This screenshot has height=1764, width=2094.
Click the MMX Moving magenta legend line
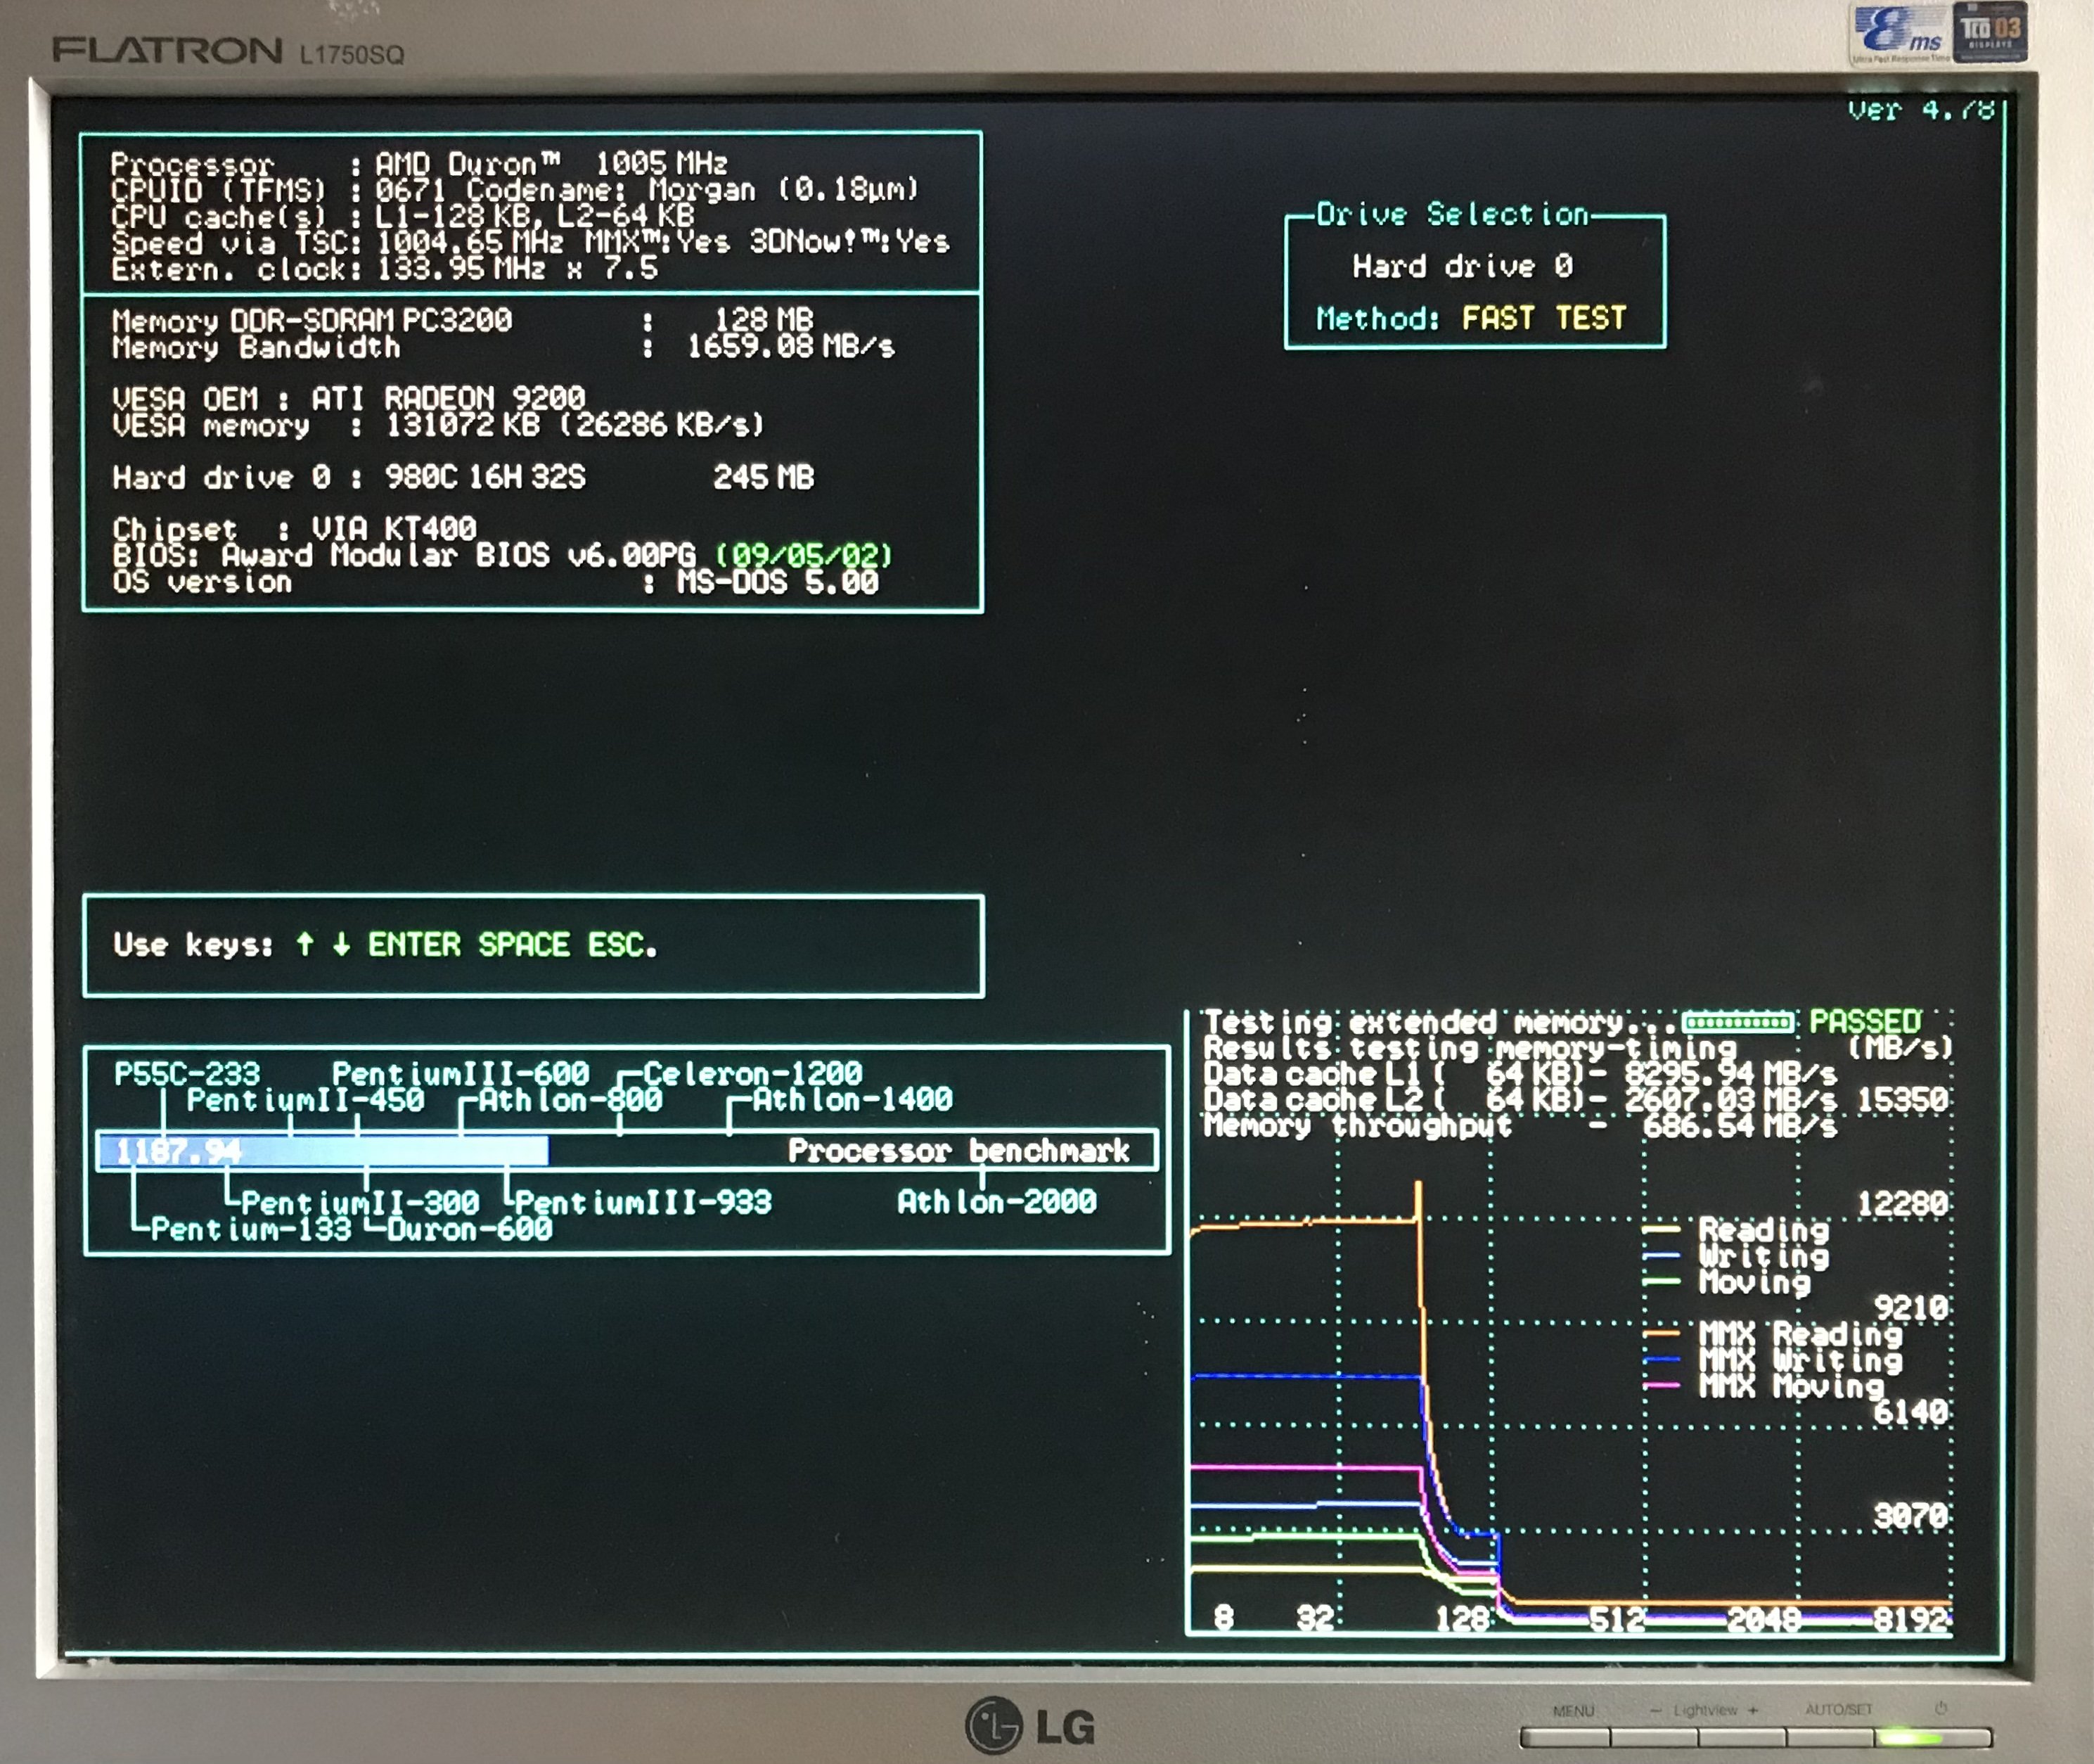(x=1661, y=1386)
